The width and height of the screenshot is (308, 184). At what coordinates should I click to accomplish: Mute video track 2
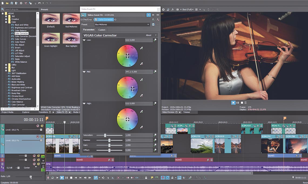click(38, 126)
